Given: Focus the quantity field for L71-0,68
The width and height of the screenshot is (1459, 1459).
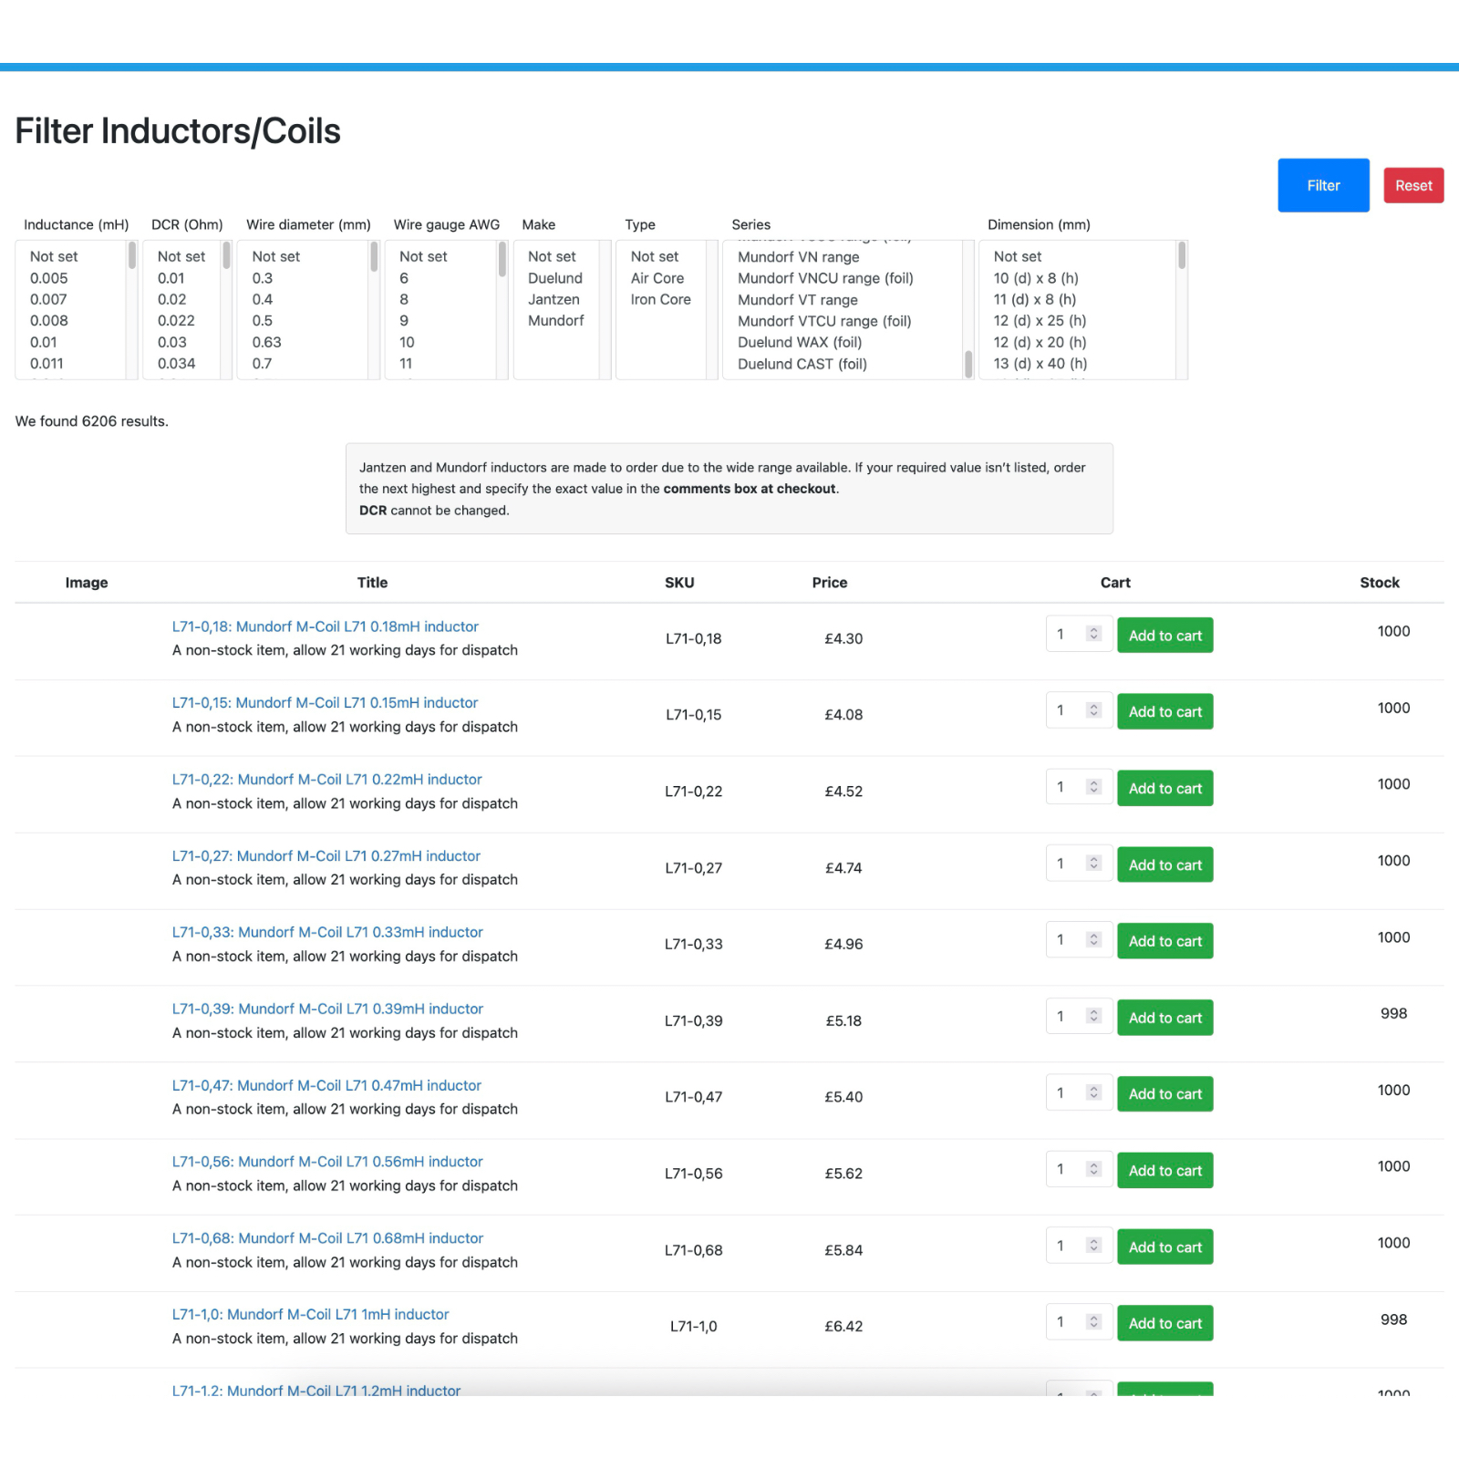Looking at the screenshot, I should coord(1079,1246).
